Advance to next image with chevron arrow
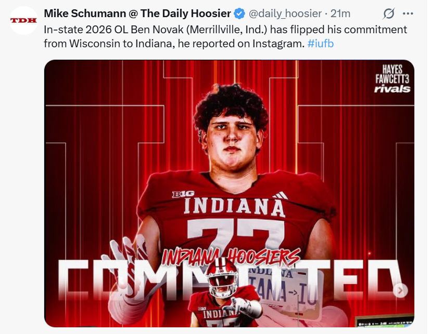 (x=400, y=291)
